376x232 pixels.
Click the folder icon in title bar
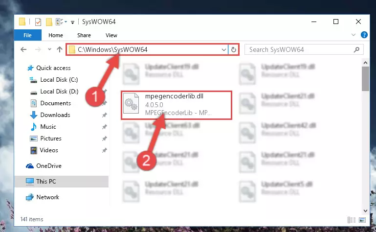22,22
